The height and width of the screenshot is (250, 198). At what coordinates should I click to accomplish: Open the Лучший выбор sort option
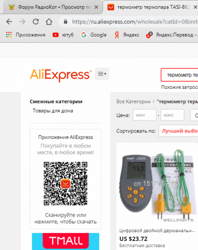point(178,131)
